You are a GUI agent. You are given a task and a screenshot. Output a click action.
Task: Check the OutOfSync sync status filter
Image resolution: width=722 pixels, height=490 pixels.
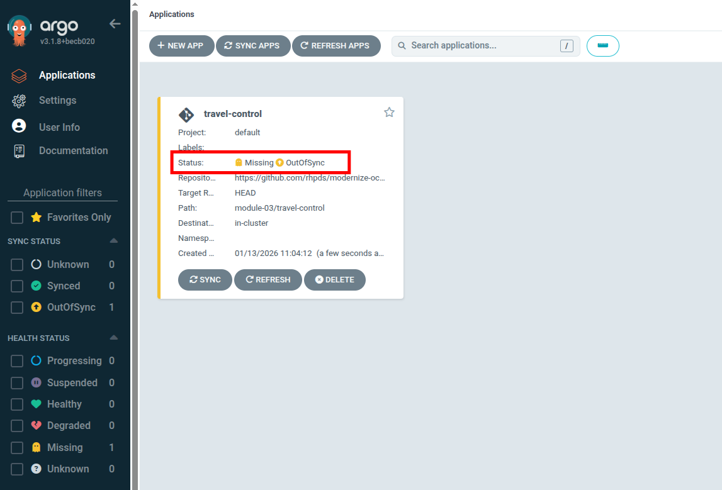pyautogui.click(x=17, y=307)
